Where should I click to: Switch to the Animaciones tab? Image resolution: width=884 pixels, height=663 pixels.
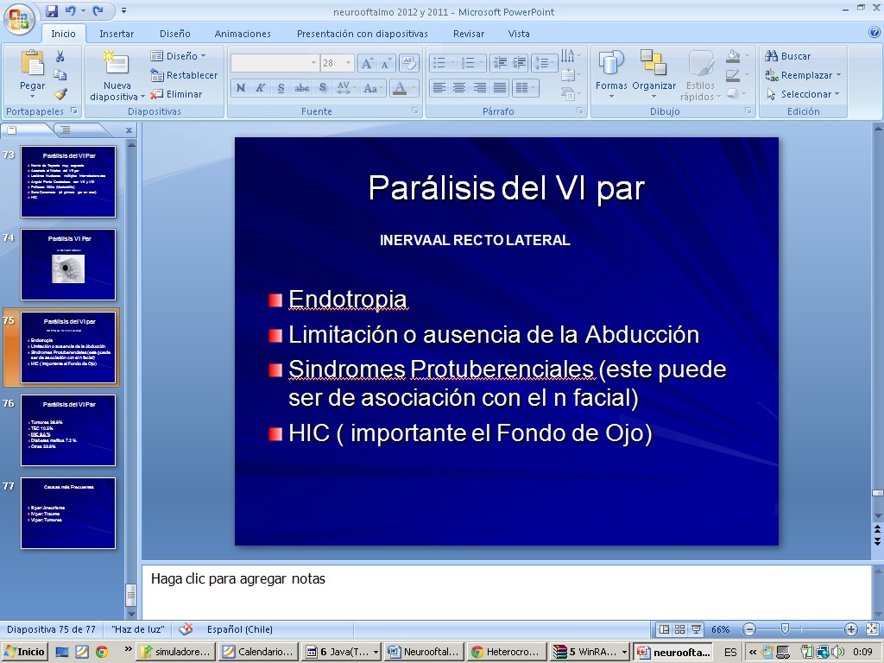[243, 34]
